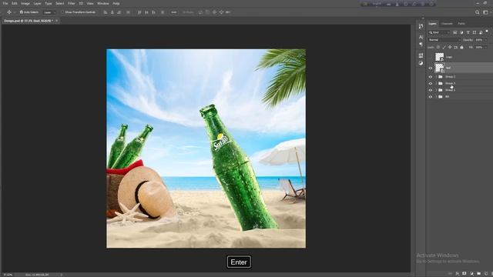Open the Edit menu

15,3
